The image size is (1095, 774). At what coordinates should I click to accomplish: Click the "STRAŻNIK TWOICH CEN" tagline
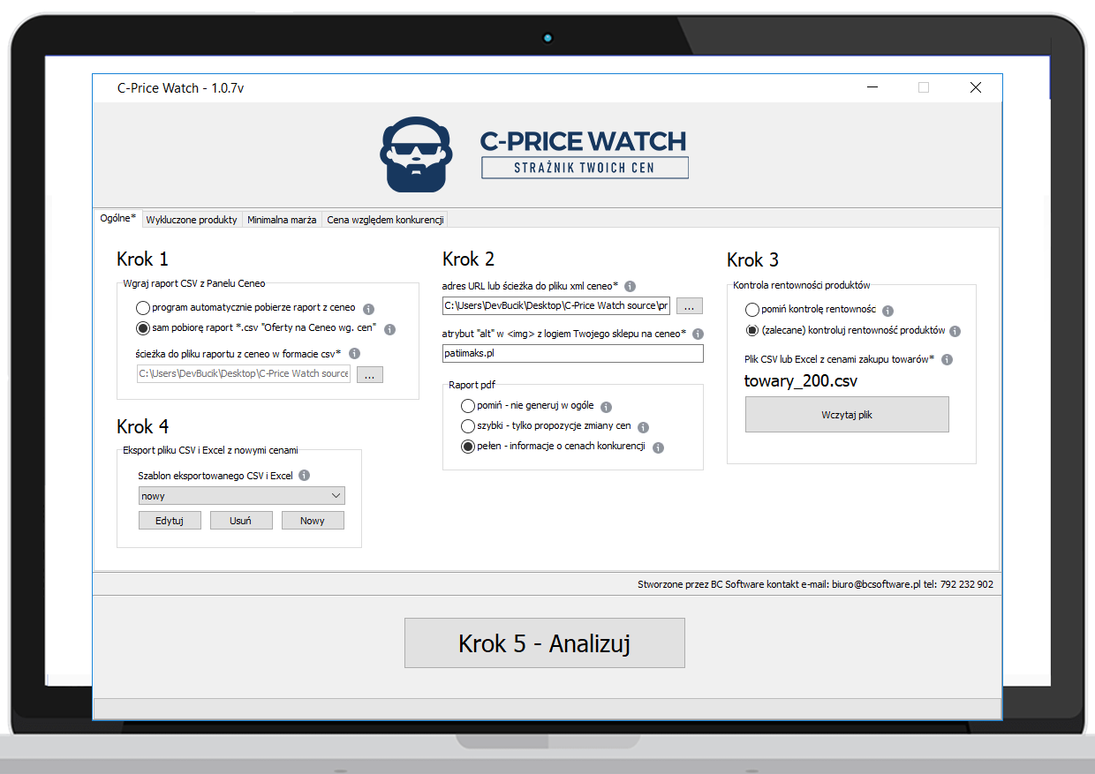click(585, 168)
